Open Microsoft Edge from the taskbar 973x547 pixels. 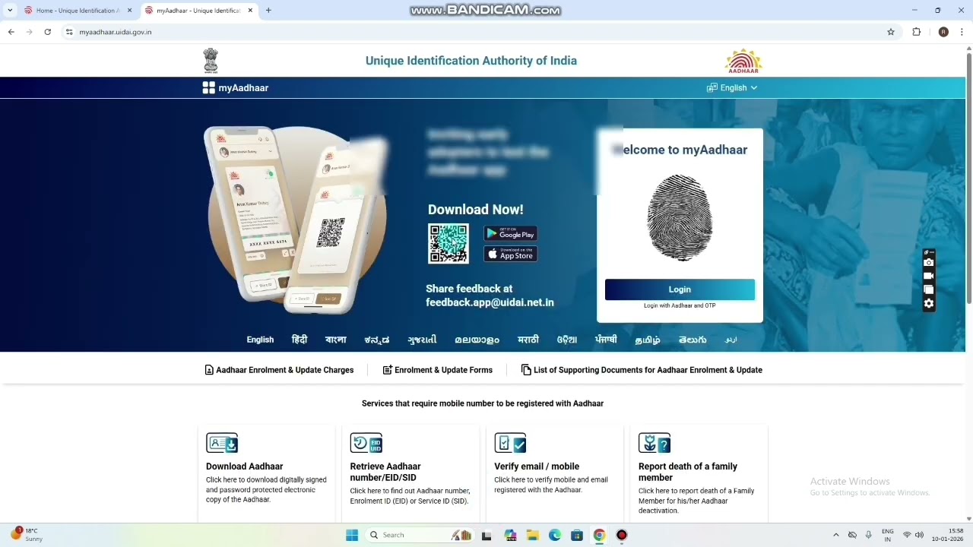tap(555, 535)
